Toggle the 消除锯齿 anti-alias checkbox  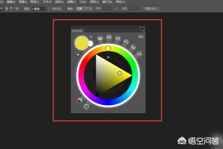pyautogui.click(x=49, y=9)
